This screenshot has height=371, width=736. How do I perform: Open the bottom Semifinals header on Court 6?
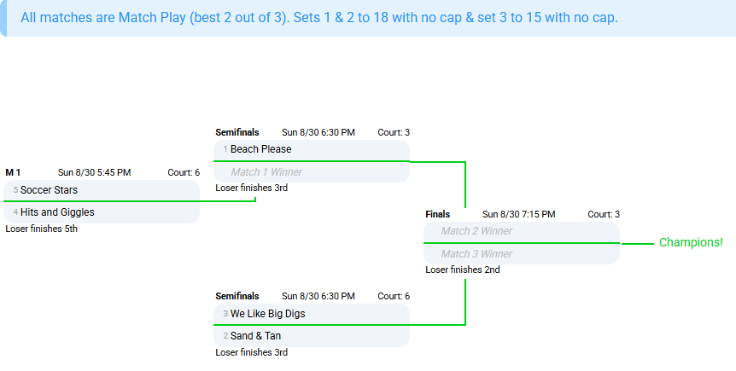click(237, 296)
